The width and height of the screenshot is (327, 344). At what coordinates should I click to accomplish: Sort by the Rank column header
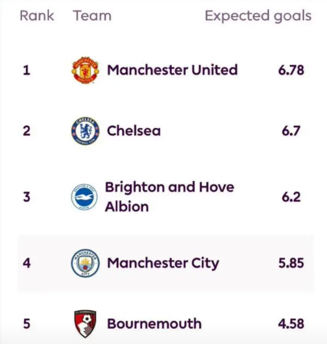point(37,16)
